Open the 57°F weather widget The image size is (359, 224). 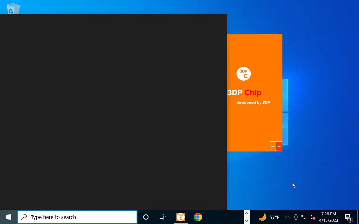point(269,217)
